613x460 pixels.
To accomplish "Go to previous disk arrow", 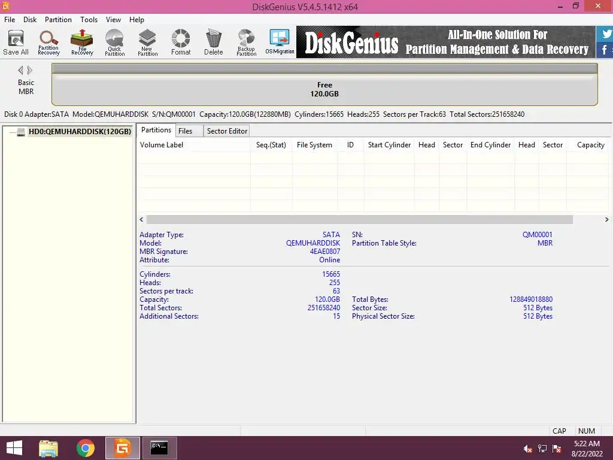I will tap(20, 71).
